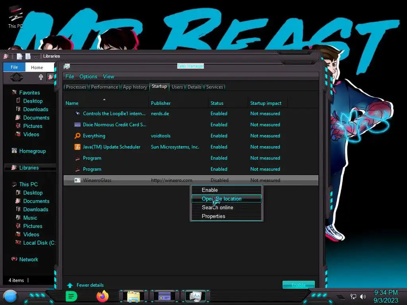Sort by the Publisher column header
Screen dimensions: 407x305
click(178, 103)
